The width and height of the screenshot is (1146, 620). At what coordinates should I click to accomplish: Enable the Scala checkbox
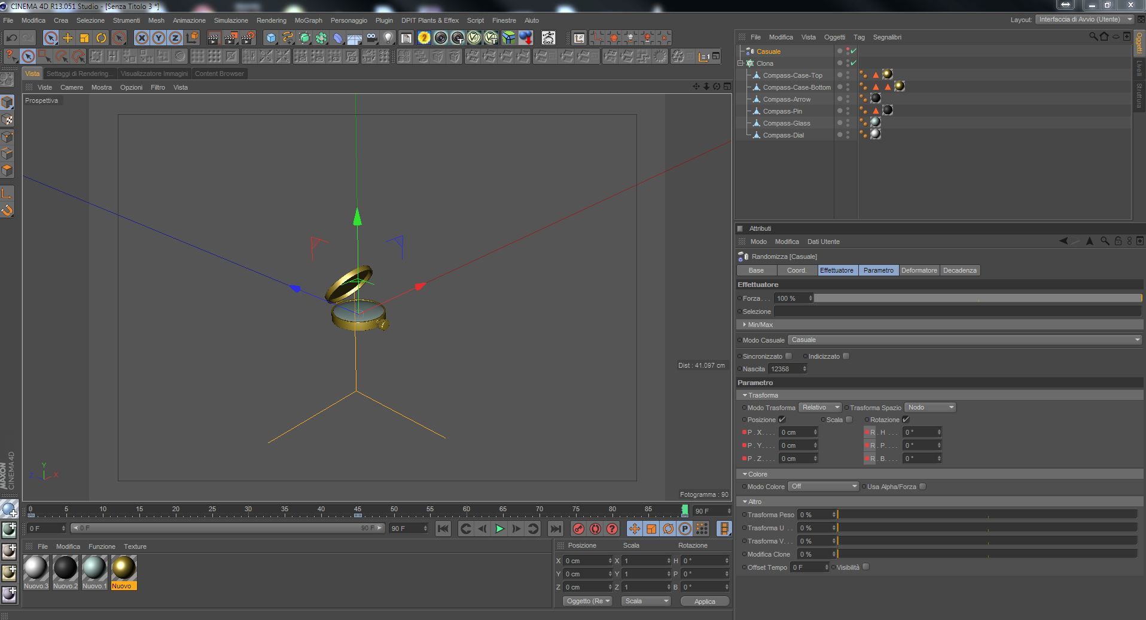[x=849, y=420]
